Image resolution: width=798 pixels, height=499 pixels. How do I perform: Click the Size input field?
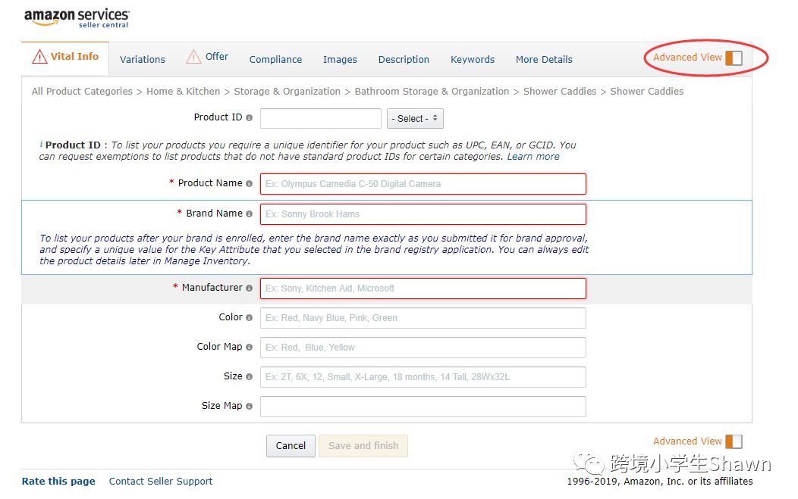[x=423, y=377]
